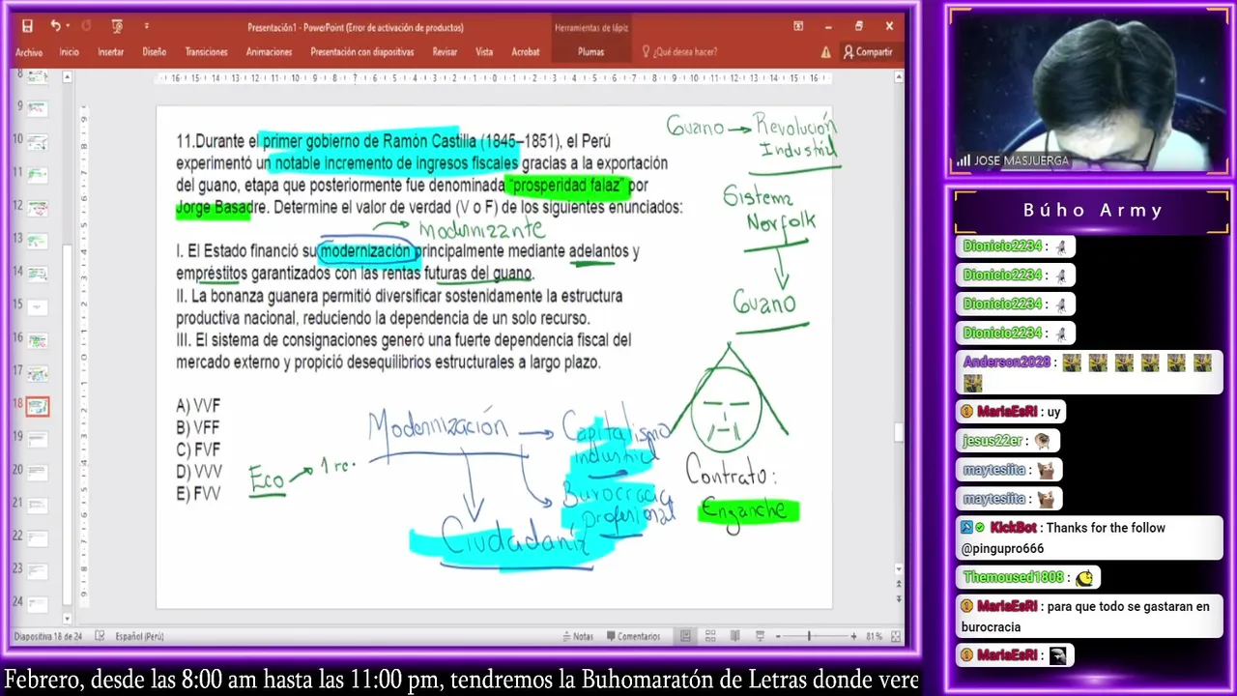
Task: Select slide 23 thumbnail
Action: coord(38,570)
